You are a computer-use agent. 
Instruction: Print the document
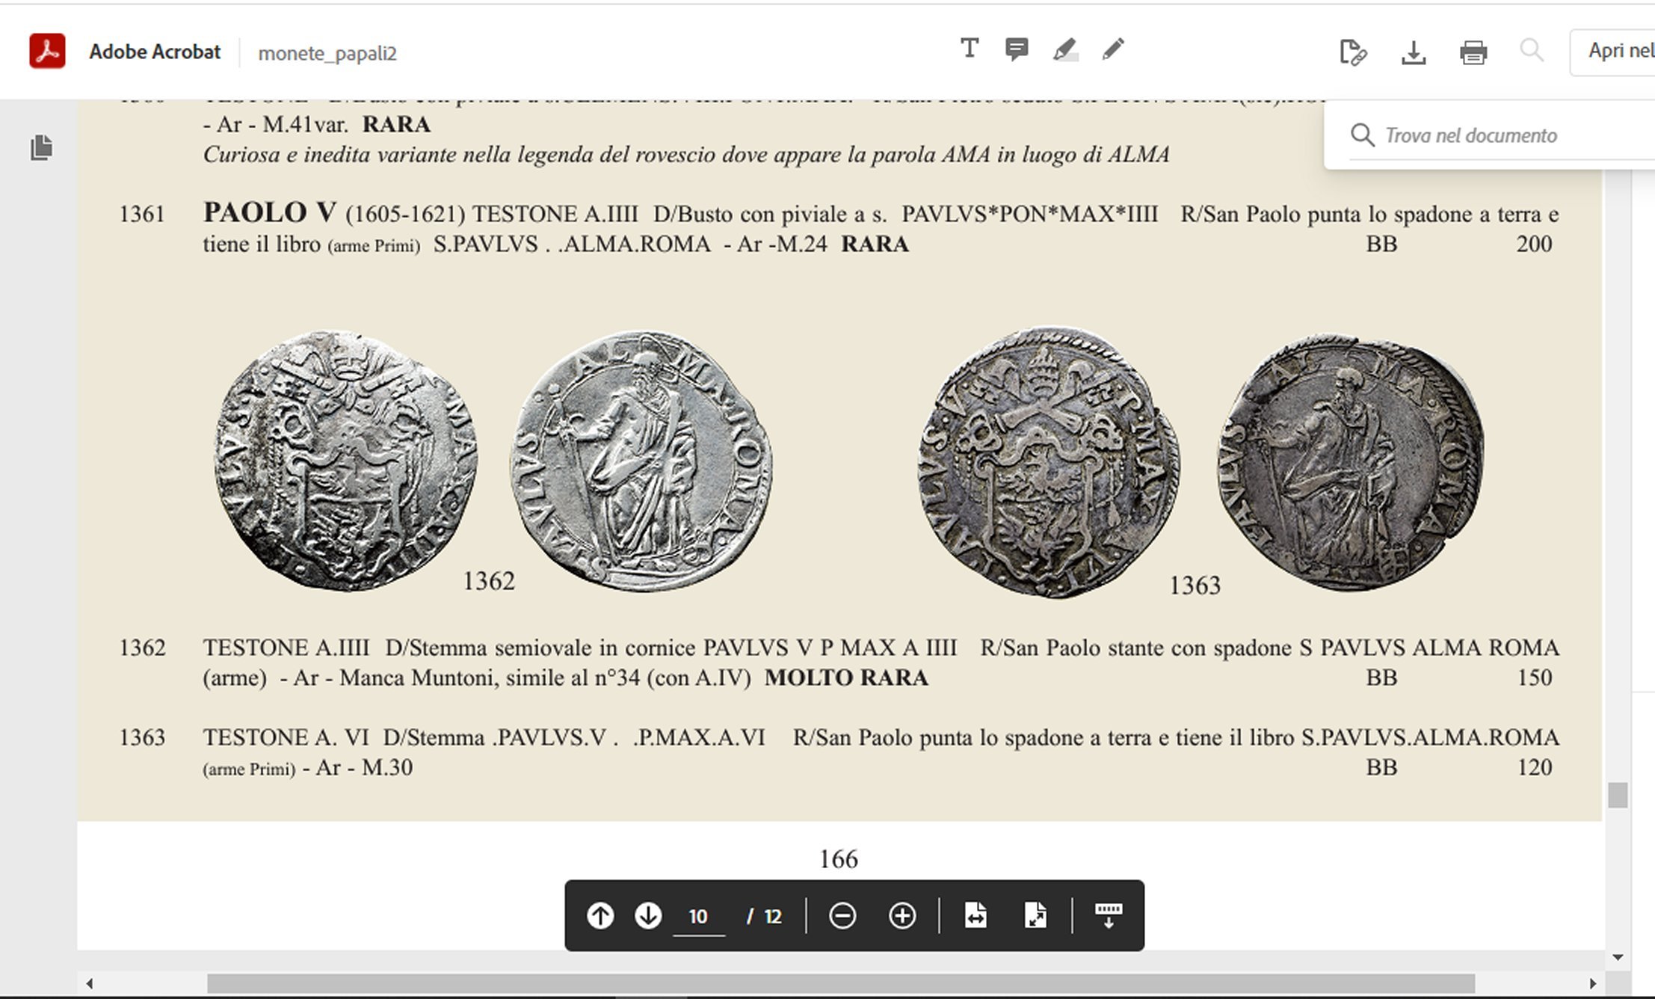tap(1473, 52)
